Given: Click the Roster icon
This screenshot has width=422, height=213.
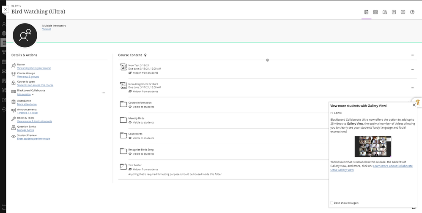Looking at the screenshot, I should (14, 66).
